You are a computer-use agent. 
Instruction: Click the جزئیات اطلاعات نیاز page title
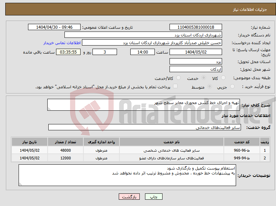[x=250, y=9]
